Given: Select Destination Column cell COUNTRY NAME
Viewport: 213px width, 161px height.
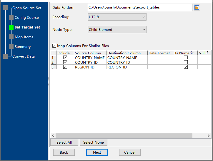Looking at the screenshot, I should (x=127, y=58).
